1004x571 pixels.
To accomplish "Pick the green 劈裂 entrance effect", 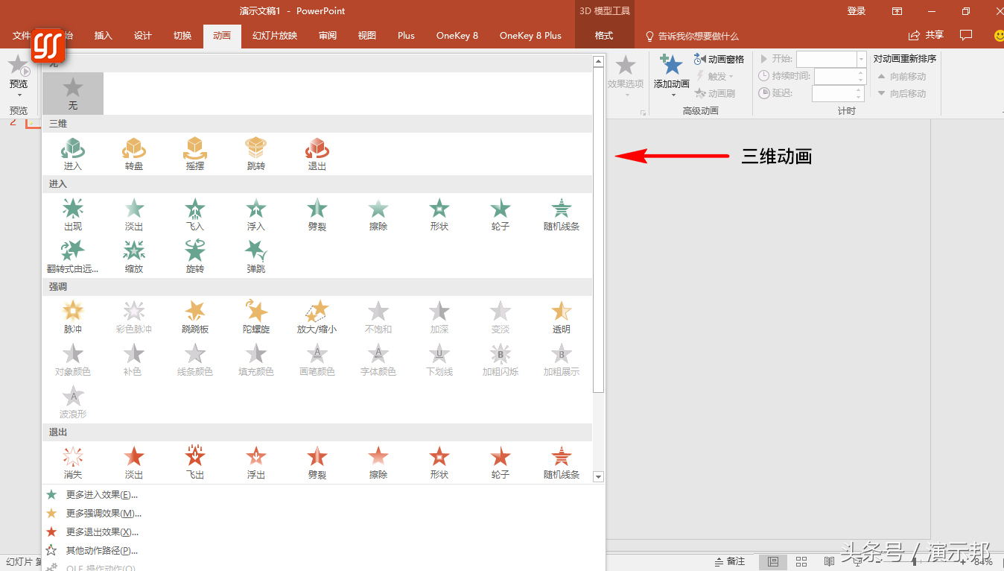I will 317,214.
